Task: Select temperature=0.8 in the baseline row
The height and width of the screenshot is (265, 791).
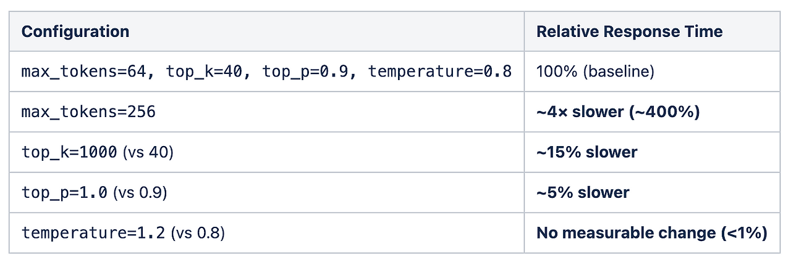Action: (440, 72)
